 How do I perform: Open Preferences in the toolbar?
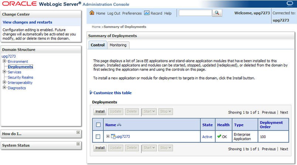(132, 13)
